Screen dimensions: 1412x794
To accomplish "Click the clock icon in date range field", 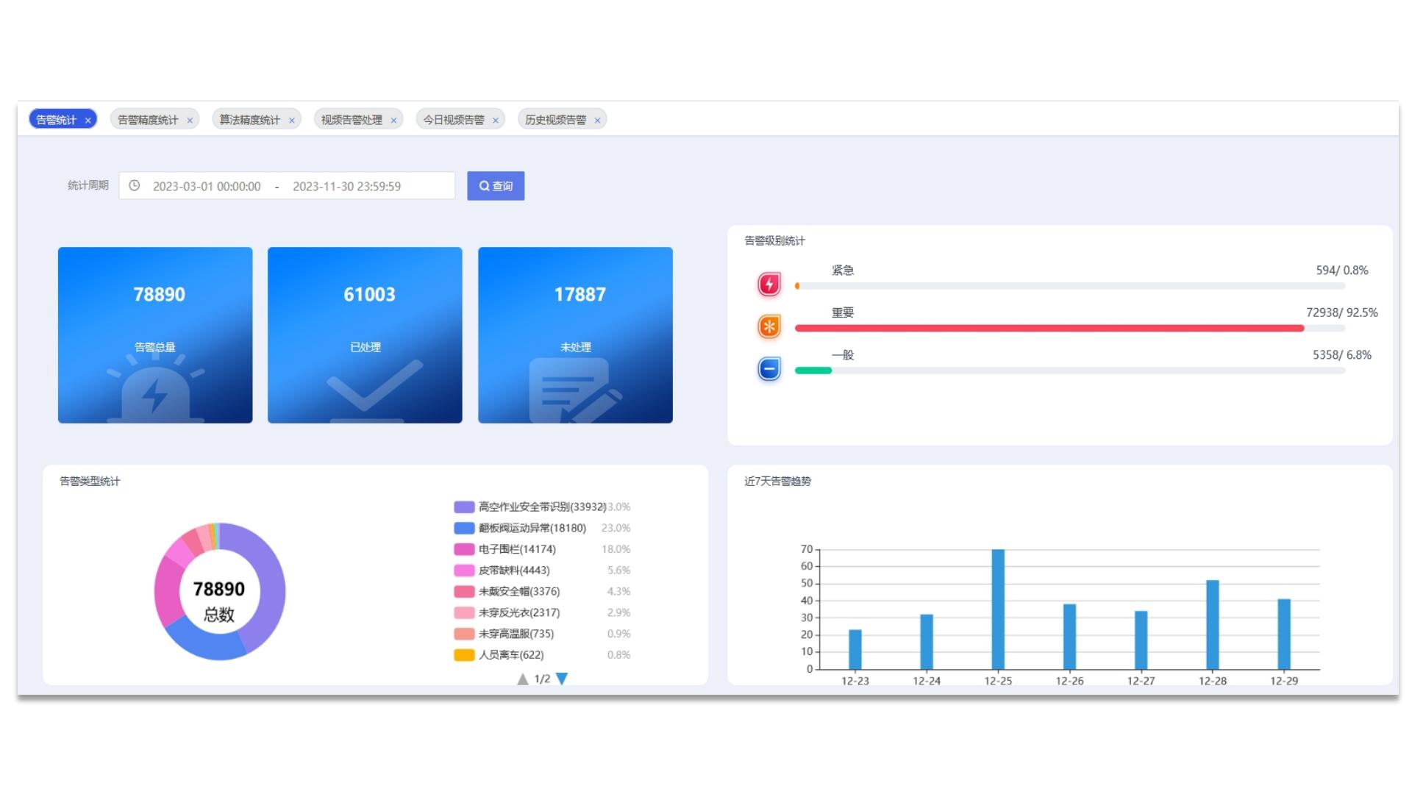I will [x=135, y=186].
